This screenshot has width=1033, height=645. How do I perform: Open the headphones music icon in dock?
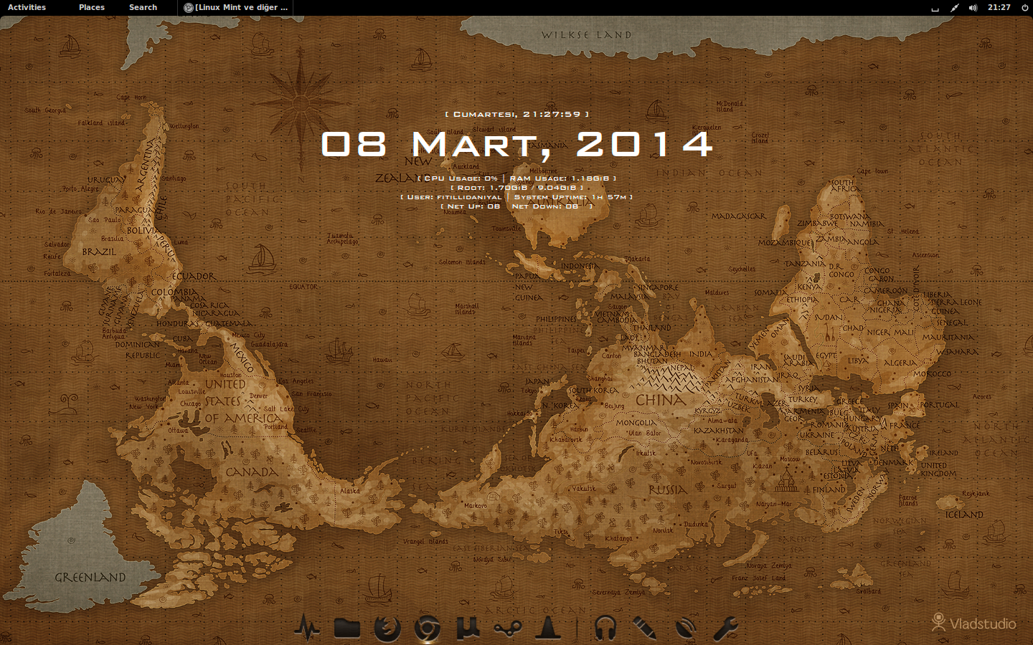[605, 629]
